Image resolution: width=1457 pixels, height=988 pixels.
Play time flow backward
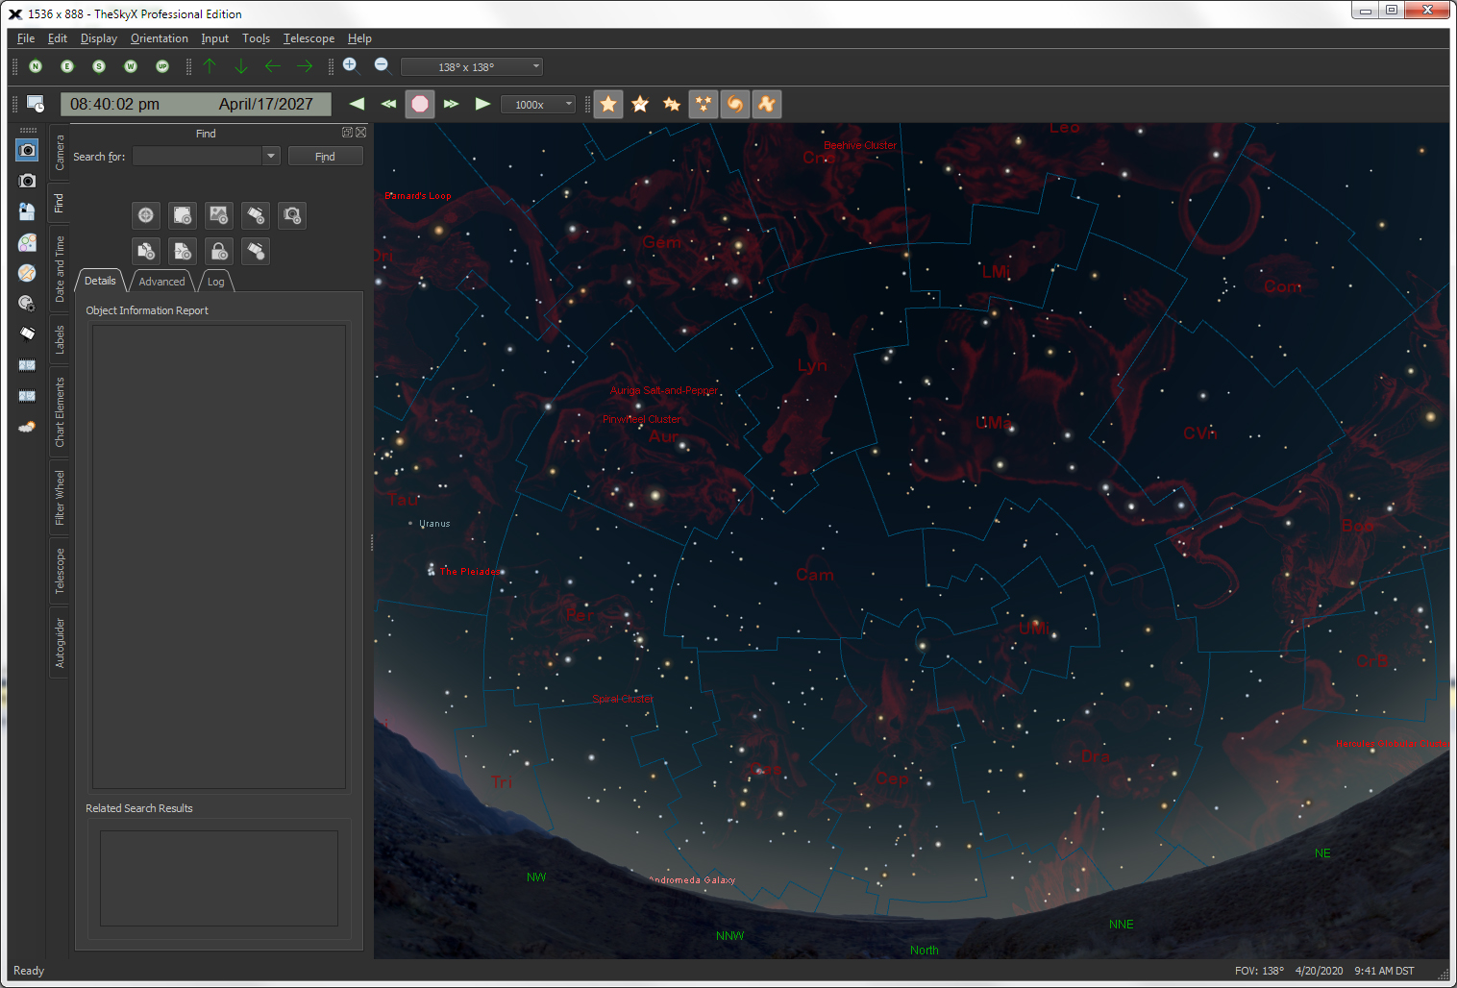click(357, 104)
